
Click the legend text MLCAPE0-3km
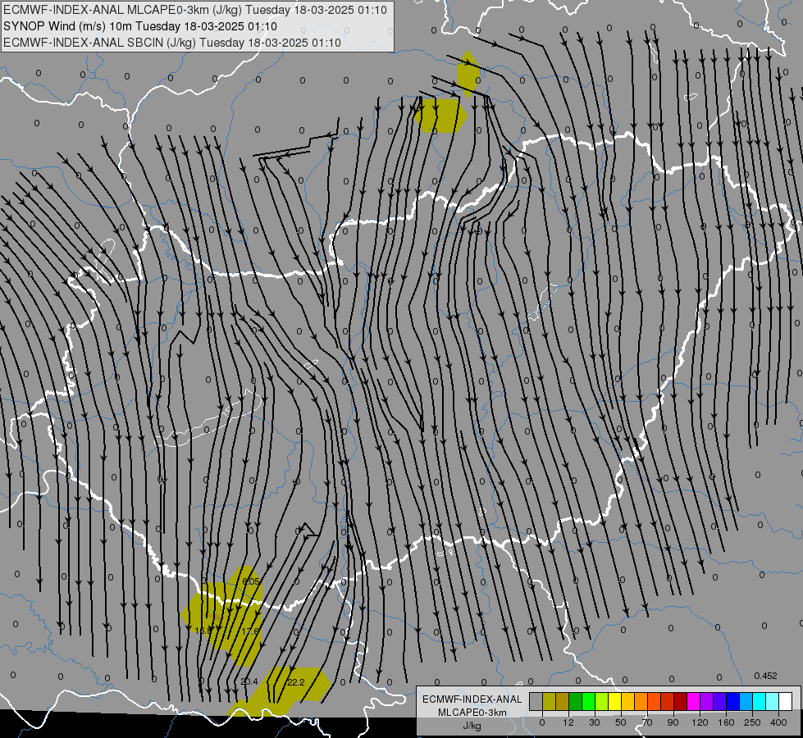pos(472,713)
